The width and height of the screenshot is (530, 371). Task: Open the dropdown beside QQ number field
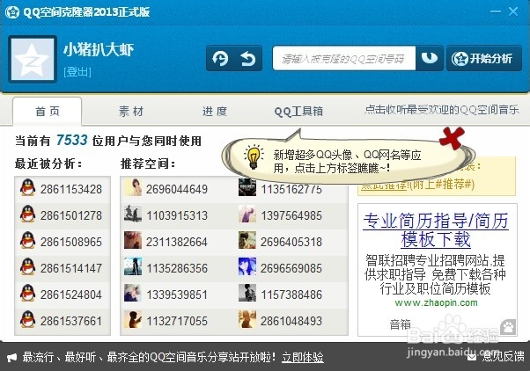pyautogui.click(x=430, y=58)
